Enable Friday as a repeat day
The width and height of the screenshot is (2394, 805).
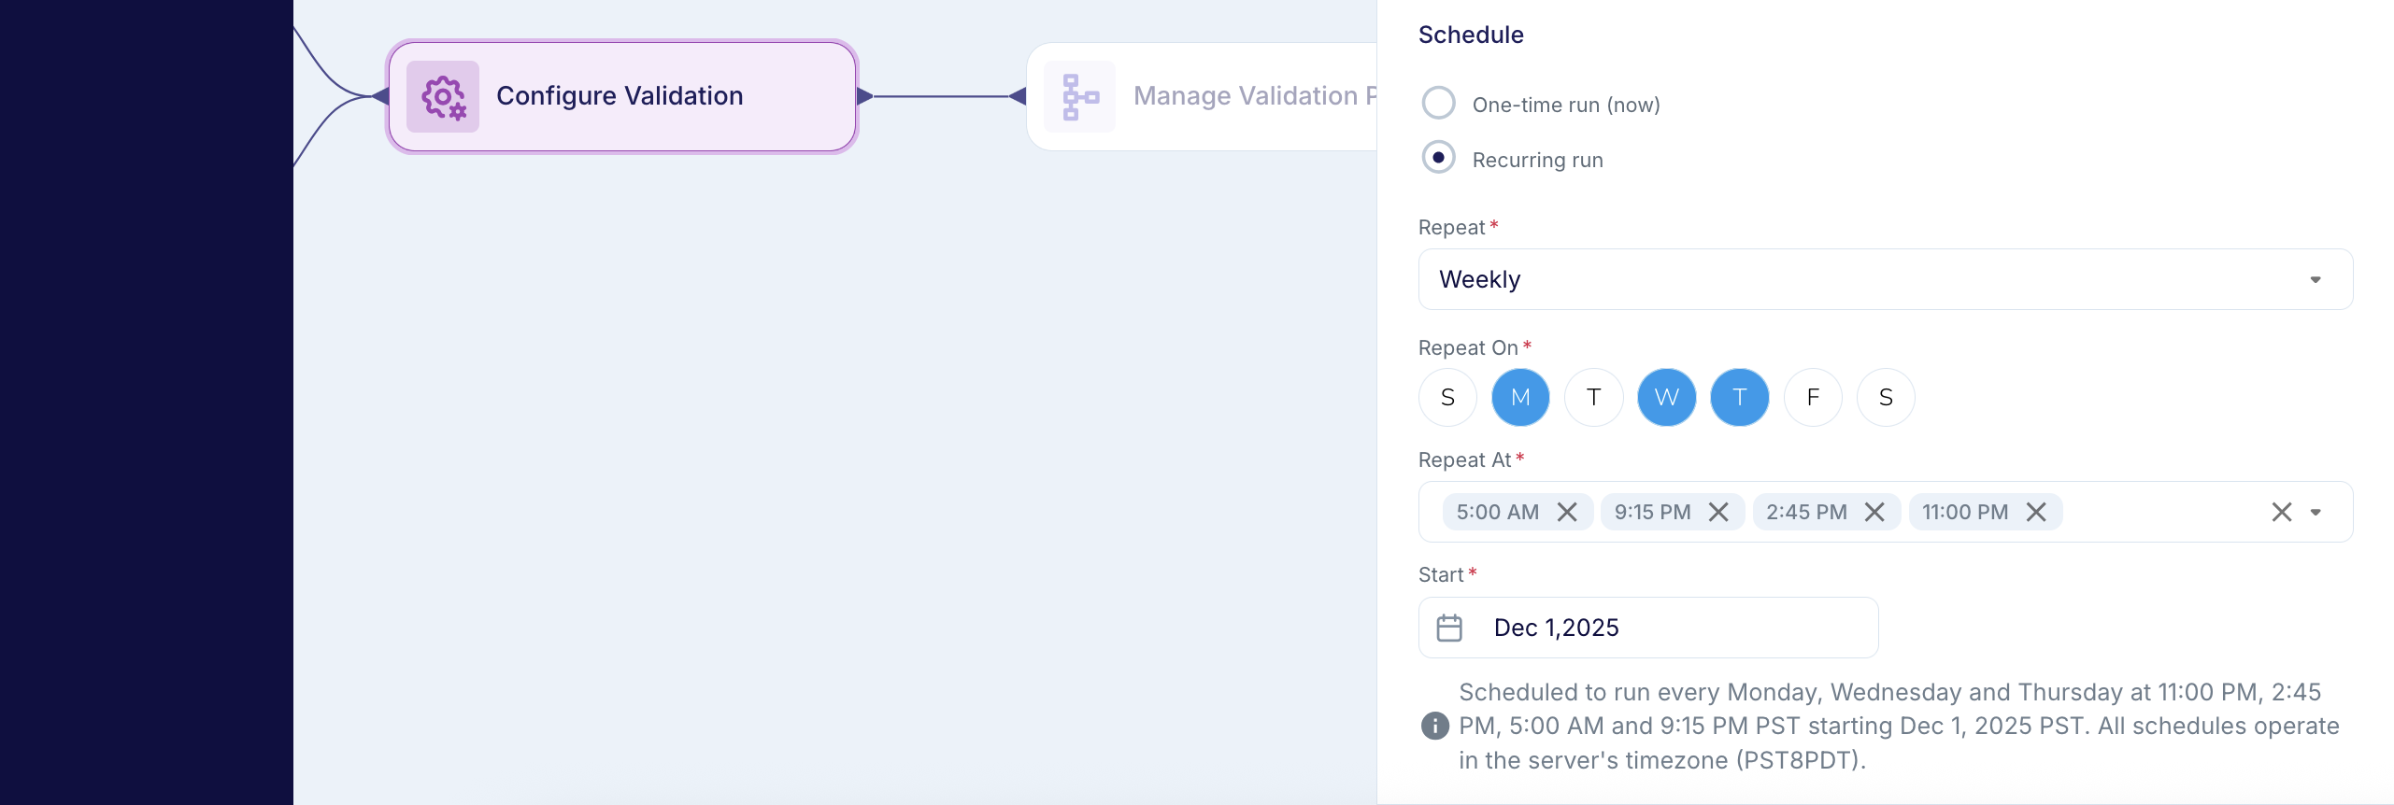(1812, 397)
